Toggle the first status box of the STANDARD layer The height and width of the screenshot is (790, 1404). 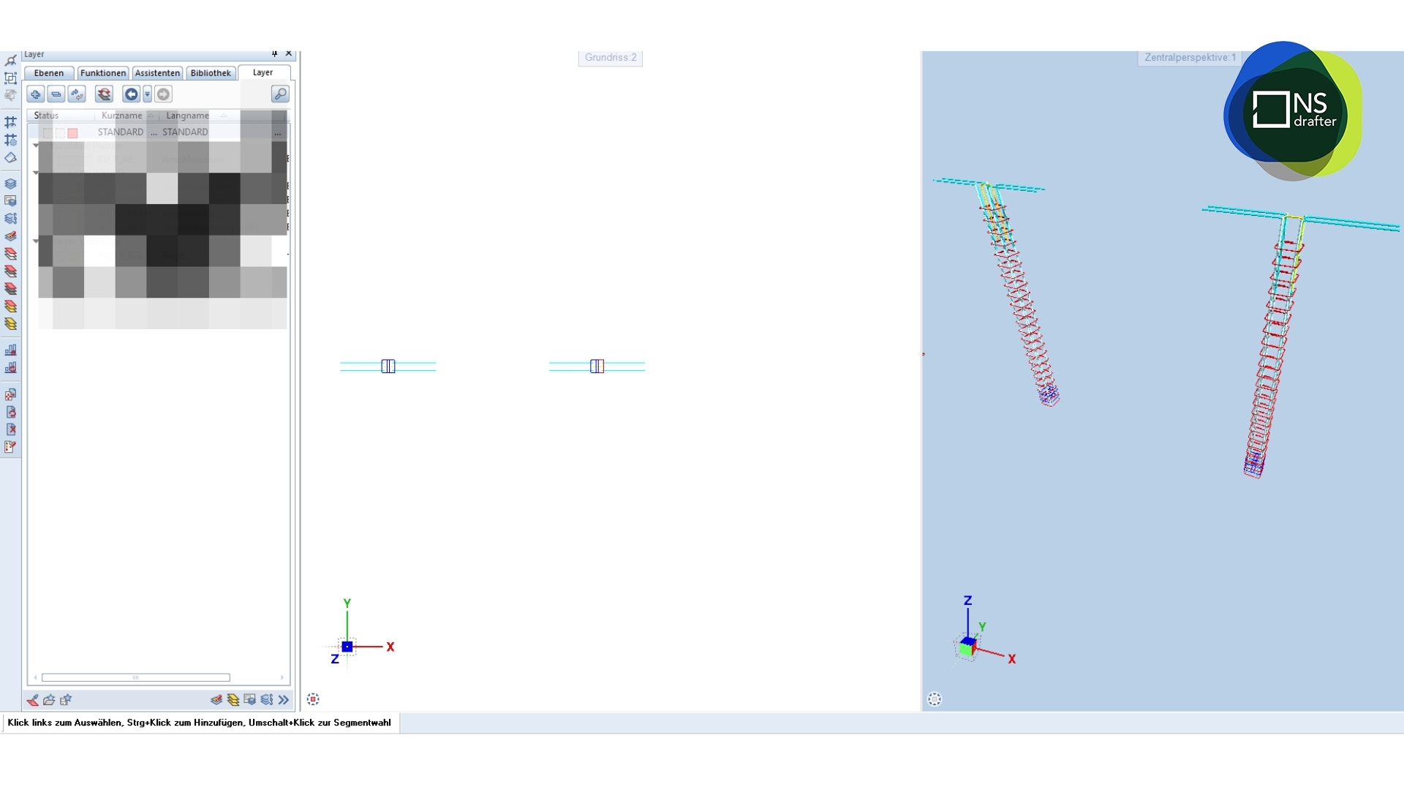click(48, 133)
